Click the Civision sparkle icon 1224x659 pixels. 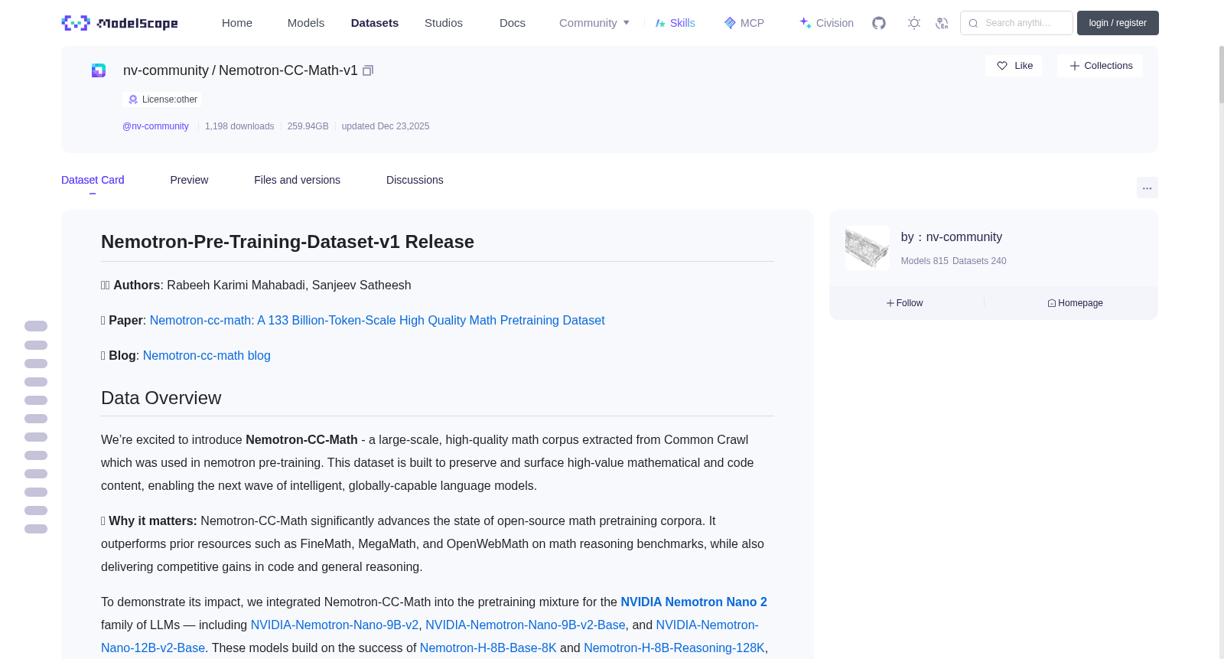coord(806,23)
